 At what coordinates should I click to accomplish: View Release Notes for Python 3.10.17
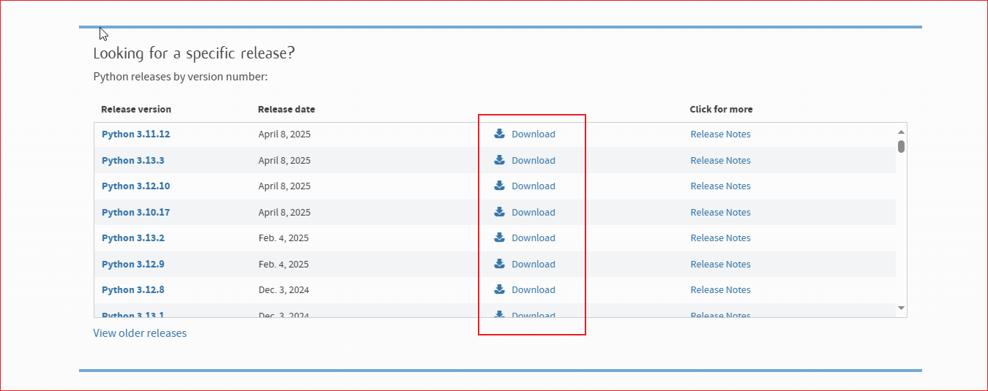[721, 213]
